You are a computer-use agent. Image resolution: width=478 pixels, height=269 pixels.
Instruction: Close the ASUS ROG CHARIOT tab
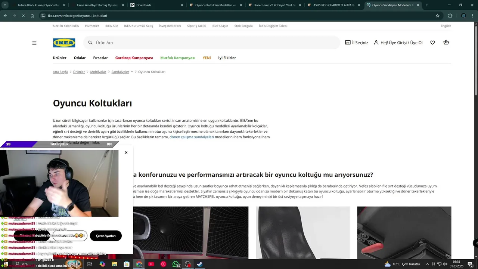pyautogui.click(x=359, y=5)
